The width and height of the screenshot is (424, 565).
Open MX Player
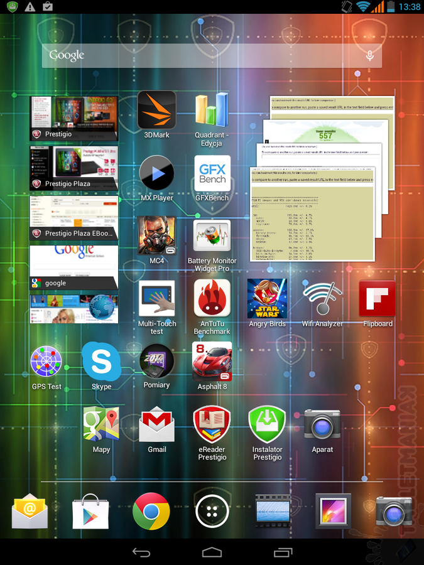(x=156, y=178)
